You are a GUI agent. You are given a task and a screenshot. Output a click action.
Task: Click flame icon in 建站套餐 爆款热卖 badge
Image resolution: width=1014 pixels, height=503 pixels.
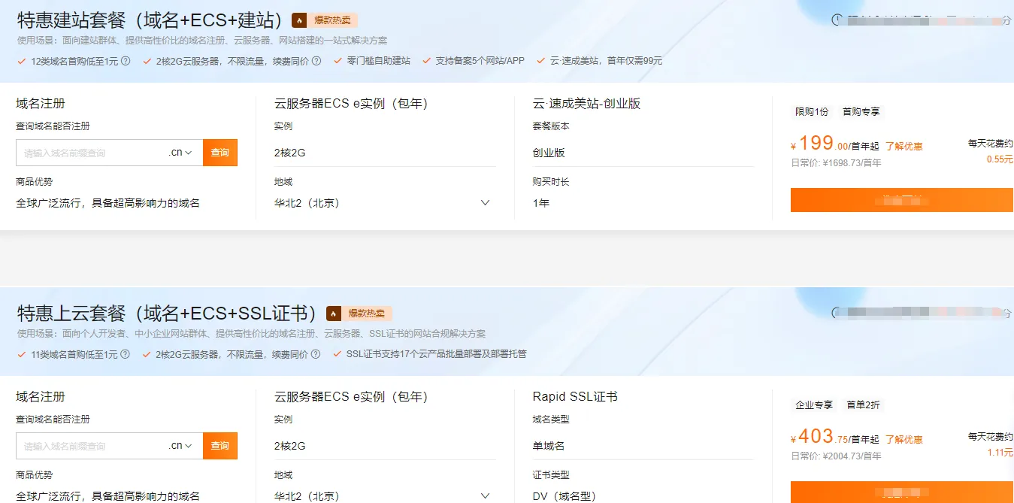tap(299, 20)
